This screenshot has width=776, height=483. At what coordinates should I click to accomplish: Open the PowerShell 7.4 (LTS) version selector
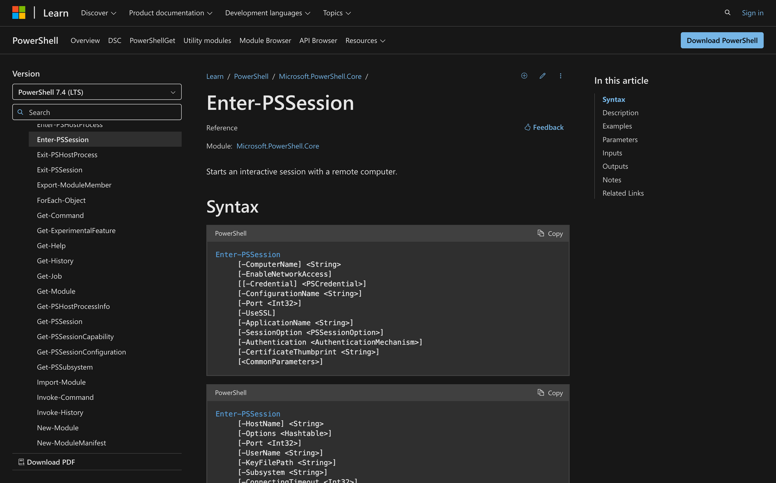click(97, 92)
